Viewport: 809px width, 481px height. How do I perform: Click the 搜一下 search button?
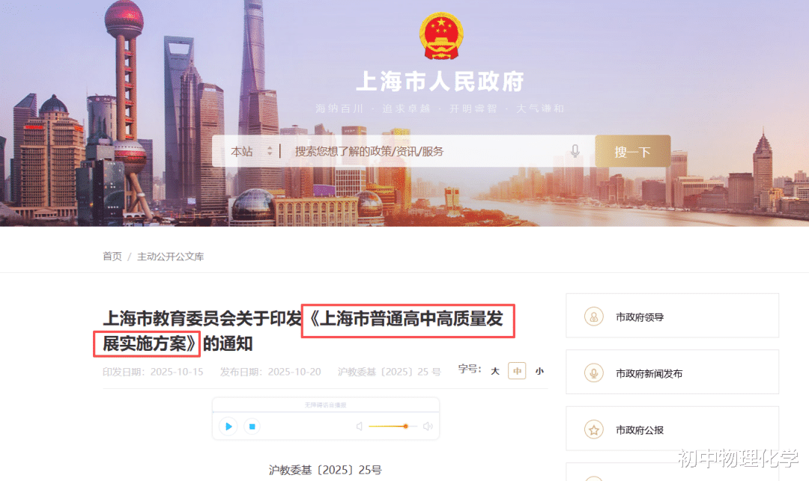click(632, 151)
